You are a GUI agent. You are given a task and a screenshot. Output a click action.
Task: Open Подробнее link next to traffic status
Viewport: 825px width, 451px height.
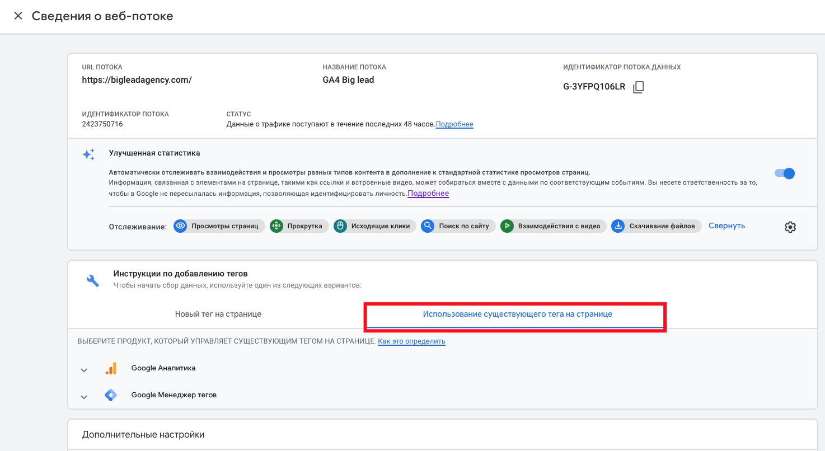coord(454,124)
